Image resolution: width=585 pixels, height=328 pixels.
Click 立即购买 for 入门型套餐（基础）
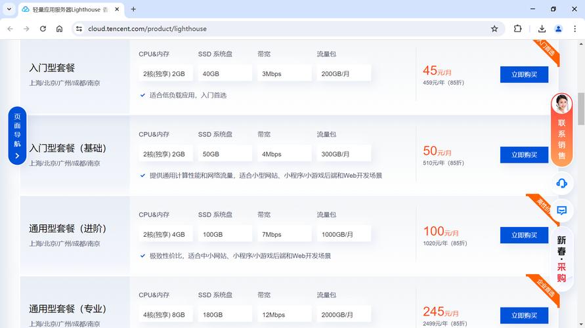(x=524, y=155)
